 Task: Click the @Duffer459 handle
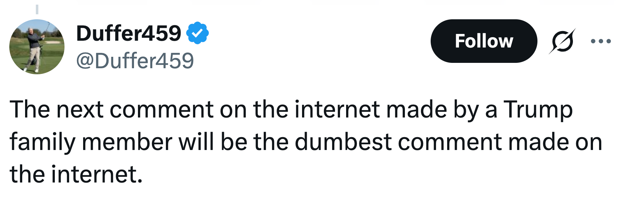pyautogui.click(x=135, y=60)
